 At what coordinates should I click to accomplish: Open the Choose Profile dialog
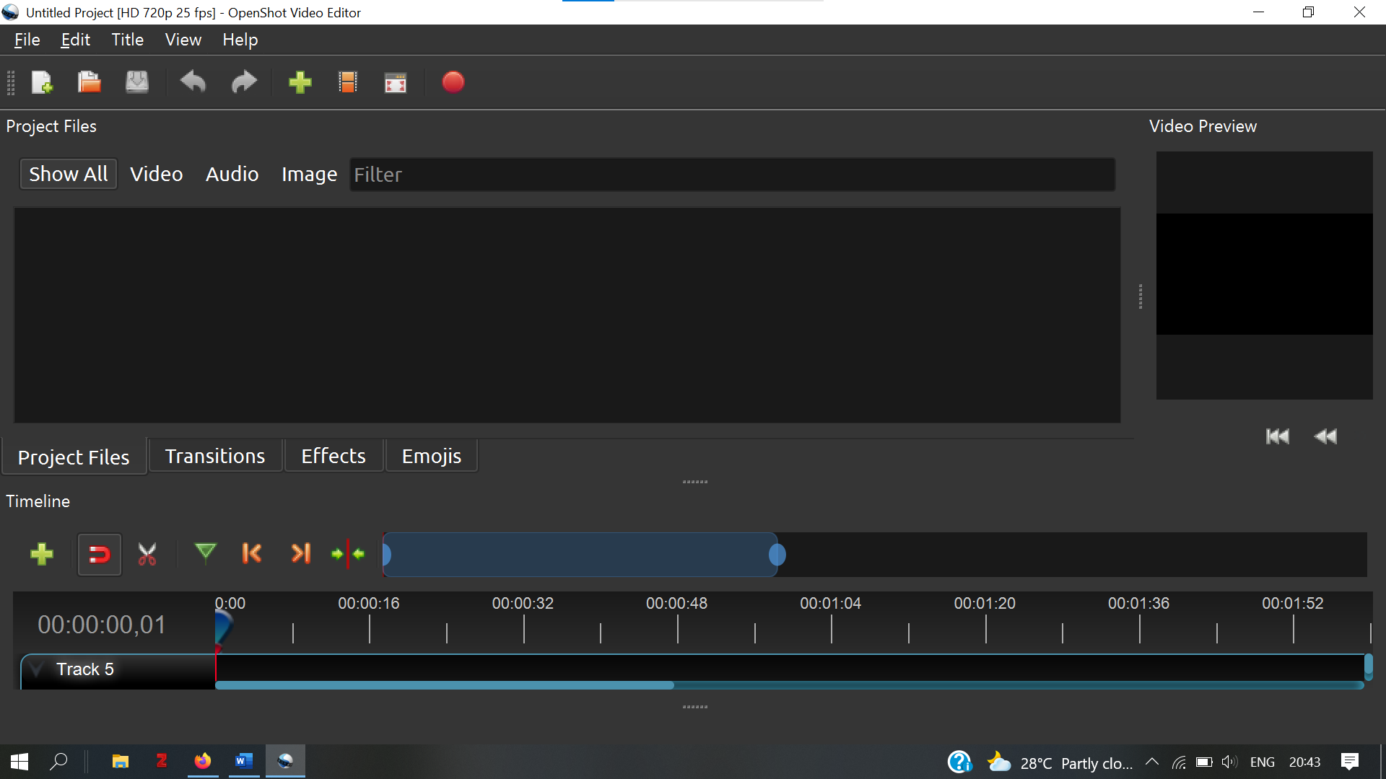coord(347,82)
